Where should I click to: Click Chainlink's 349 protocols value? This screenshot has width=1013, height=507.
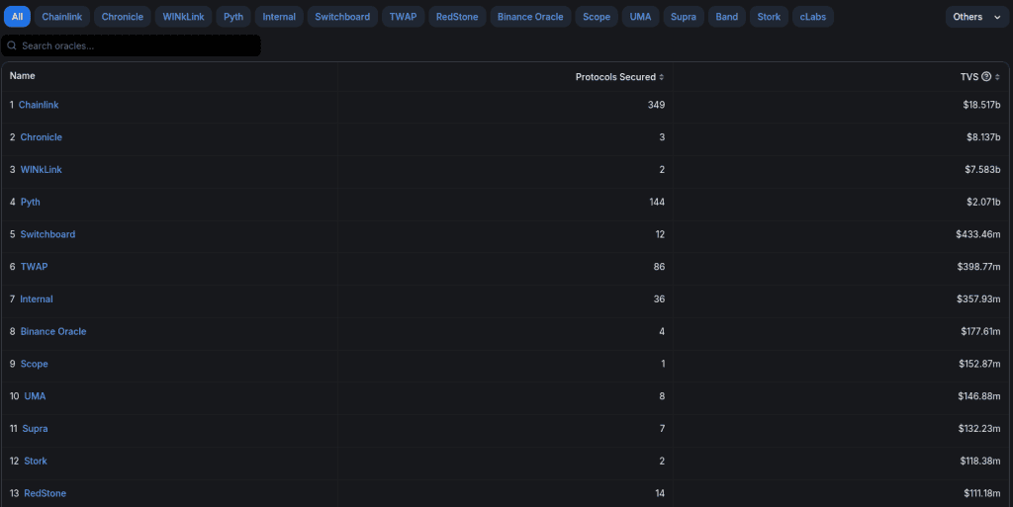[x=657, y=105]
